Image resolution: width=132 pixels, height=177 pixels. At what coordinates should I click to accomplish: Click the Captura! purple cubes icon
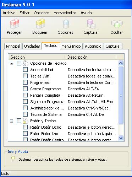tap(92, 24)
